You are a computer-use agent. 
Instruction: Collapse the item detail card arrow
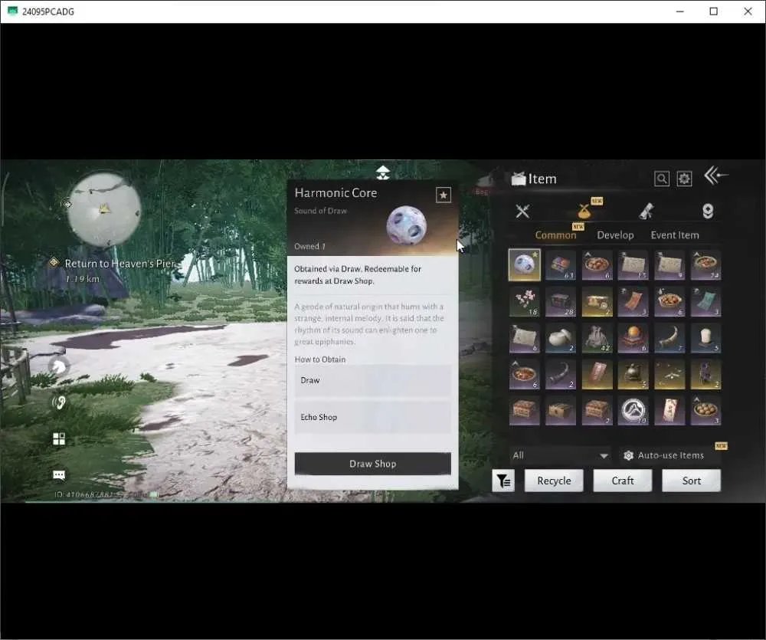tap(382, 172)
